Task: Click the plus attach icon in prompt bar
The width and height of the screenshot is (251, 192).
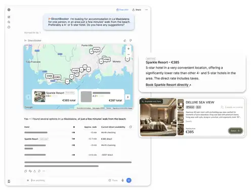Action: (28, 180)
